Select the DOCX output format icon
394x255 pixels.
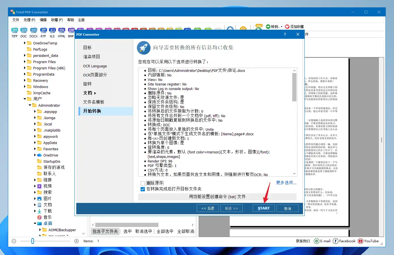(x=34, y=30)
